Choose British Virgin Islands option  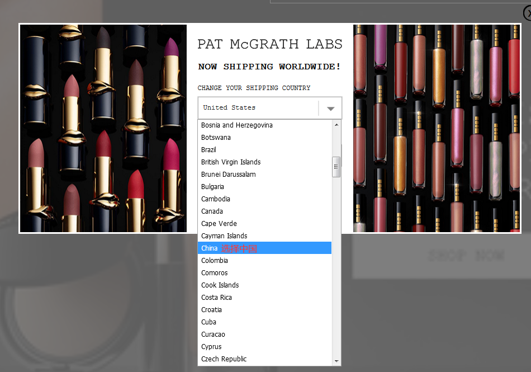[x=231, y=162]
